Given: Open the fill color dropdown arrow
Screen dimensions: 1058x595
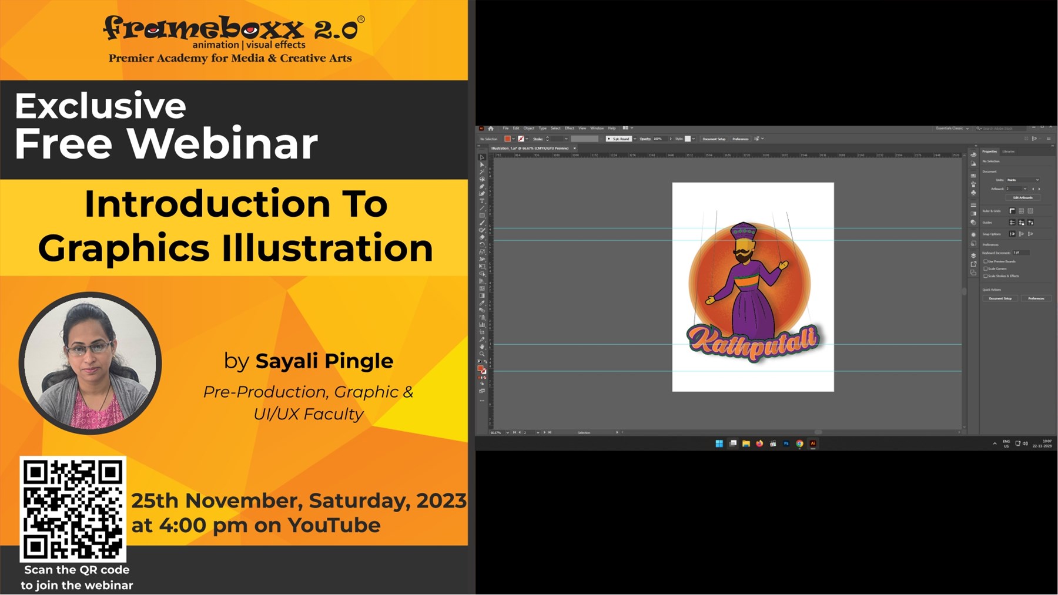Looking at the screenshot, I should [x=513, y=139].
